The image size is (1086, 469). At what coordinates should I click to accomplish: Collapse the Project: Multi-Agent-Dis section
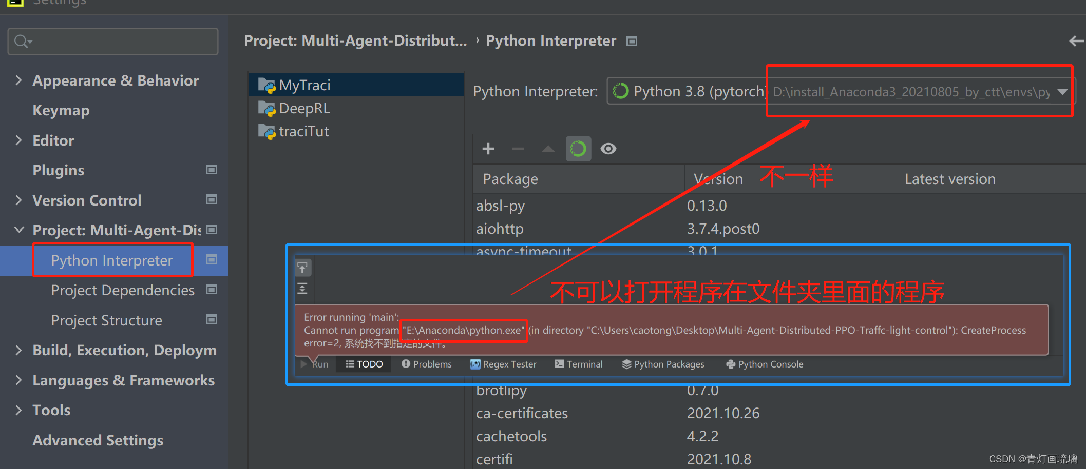tap(18, 230)
